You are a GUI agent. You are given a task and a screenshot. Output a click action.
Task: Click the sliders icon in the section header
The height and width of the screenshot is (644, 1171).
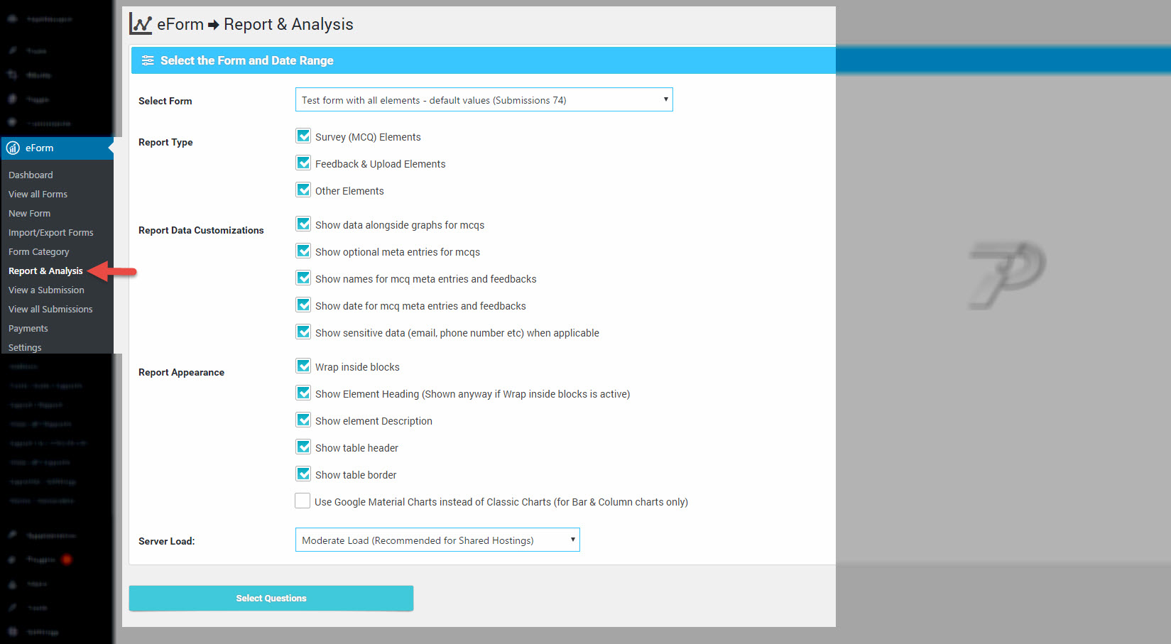[x=148, y=61]
